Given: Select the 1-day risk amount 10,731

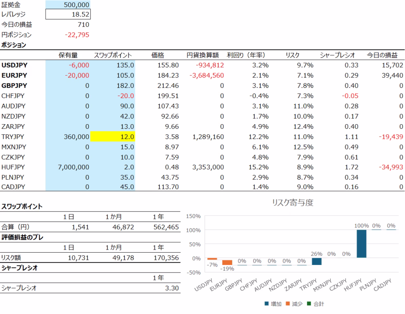Looking at the screenshot, I should tap(78, 258).
